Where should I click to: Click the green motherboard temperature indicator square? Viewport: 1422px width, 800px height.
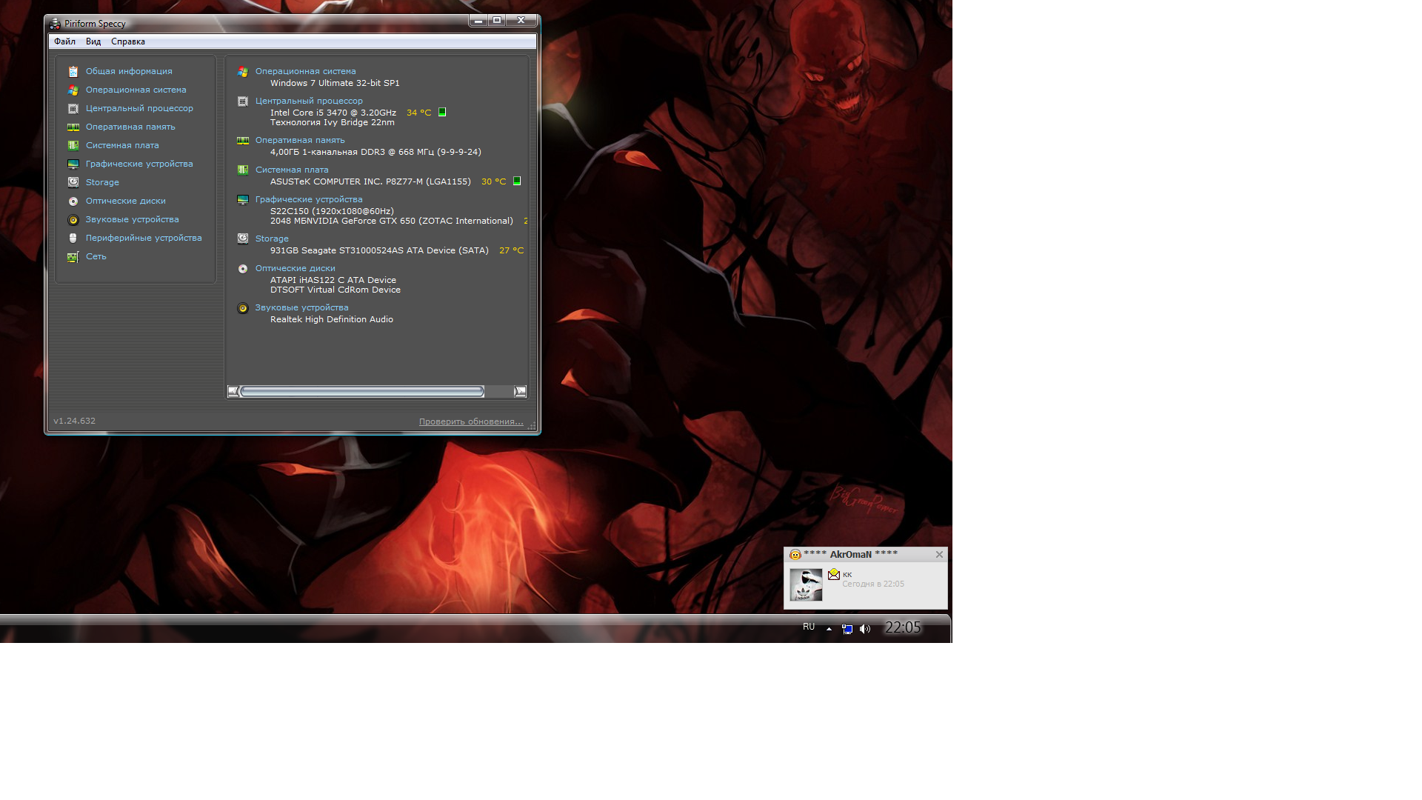[x=517, y=181]
